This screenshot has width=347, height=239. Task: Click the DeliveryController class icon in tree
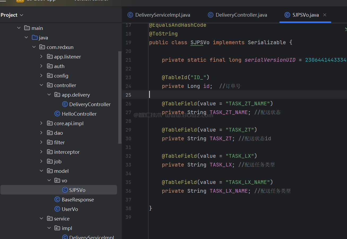coord(65,104)
